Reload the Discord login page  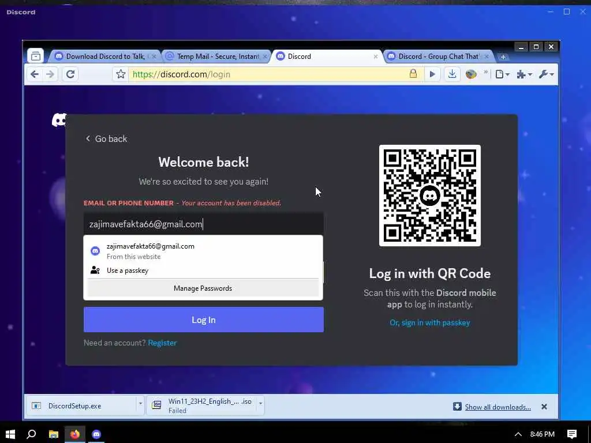click(70, 74)
